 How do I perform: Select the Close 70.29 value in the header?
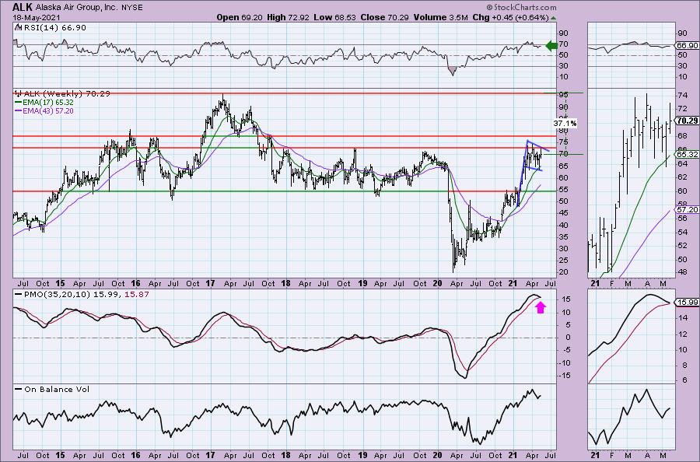tap(384, 17)
